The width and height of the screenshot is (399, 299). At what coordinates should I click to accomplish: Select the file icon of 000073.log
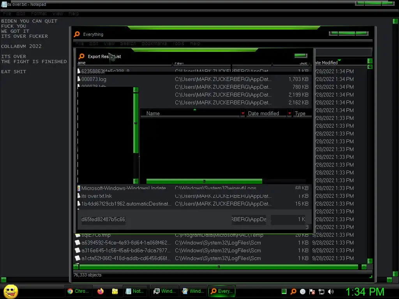click(x=79, y=79)
